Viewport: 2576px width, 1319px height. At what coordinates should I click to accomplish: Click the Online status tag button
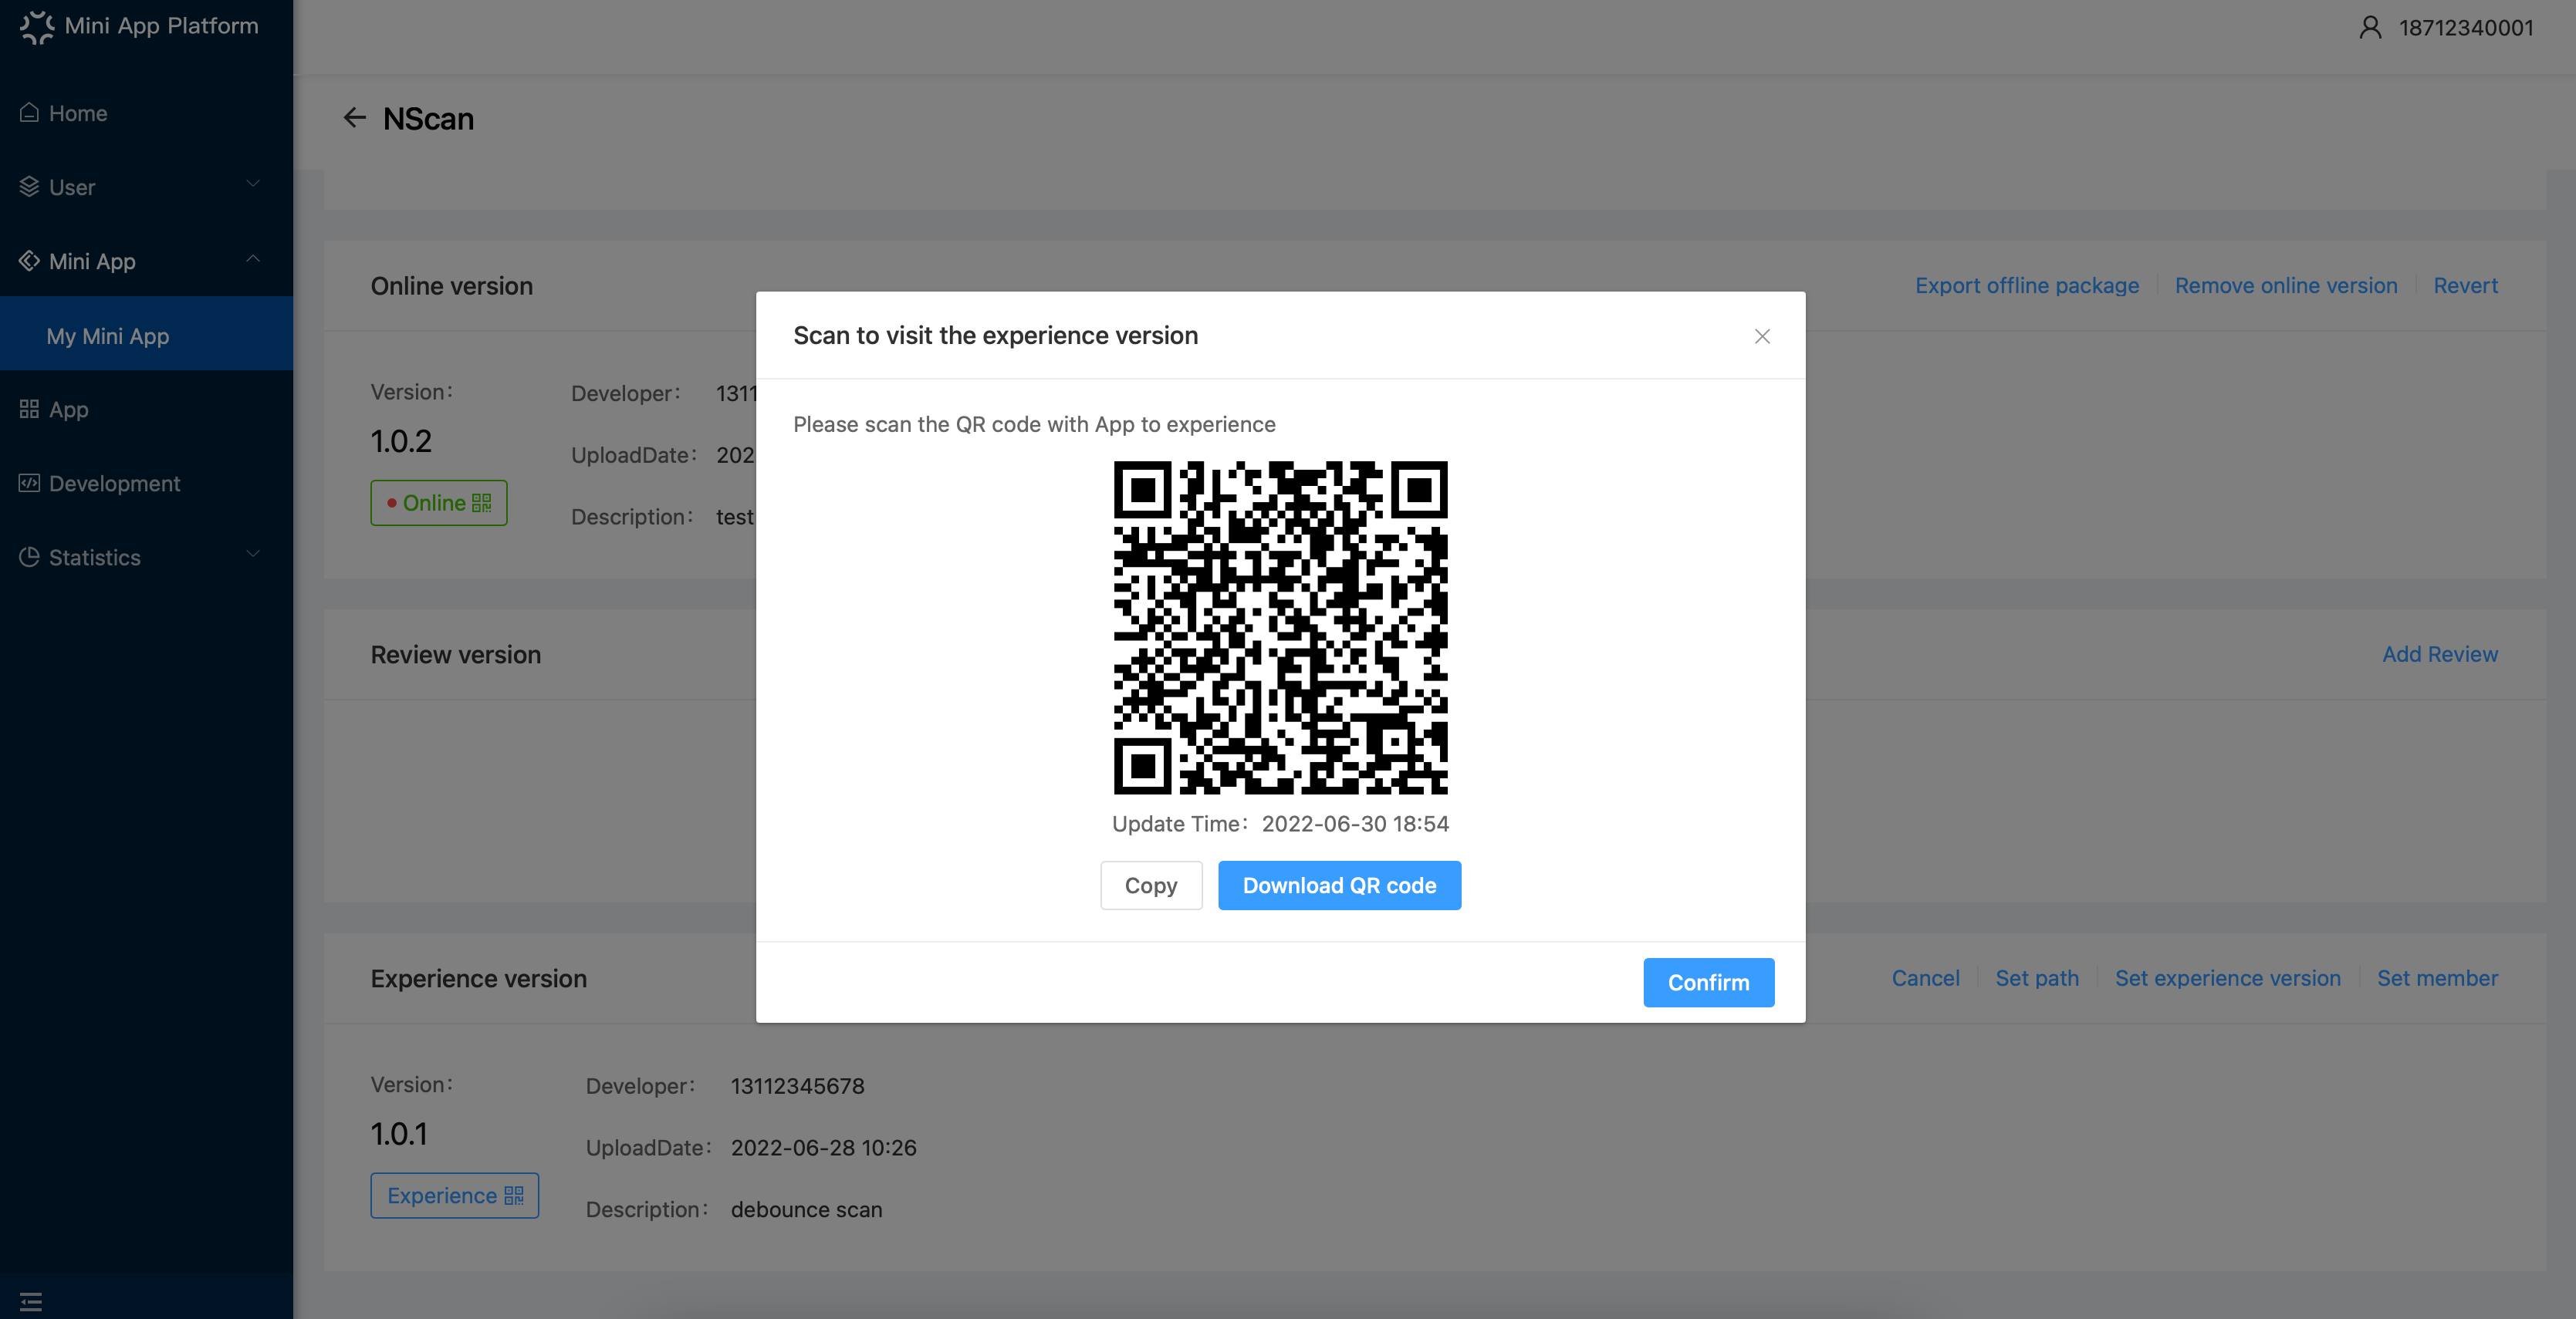[x=439, y=503]
